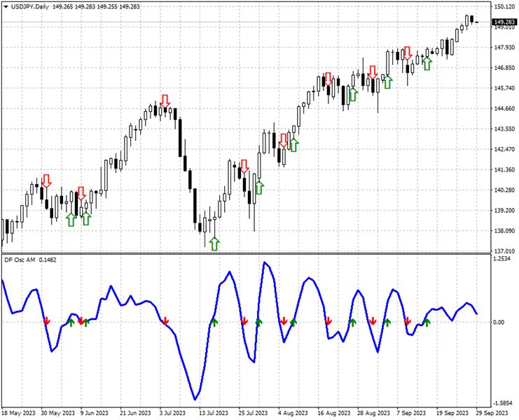The height and width of the screenshot is (420, 519).
Task: Click the oscillator line's lowest trough near 13 Jul
Action: 195,399
